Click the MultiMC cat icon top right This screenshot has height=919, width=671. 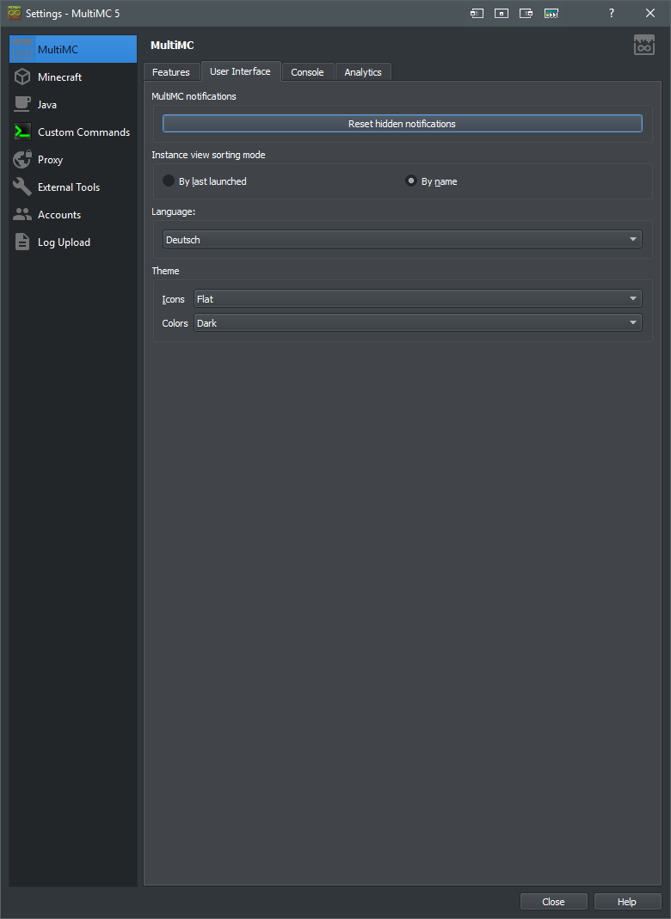(x=643, y=44)
